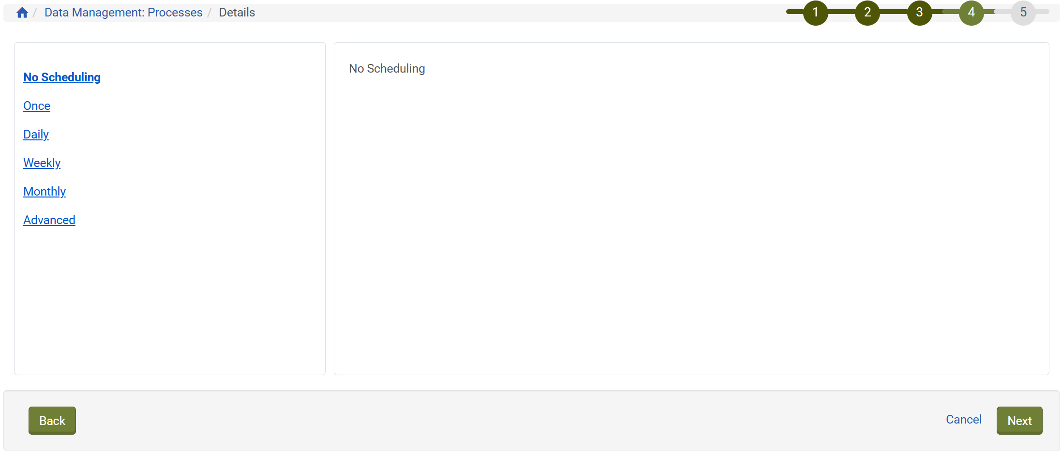Click the home icon in the breadcrumb

[x=22, y=12]
